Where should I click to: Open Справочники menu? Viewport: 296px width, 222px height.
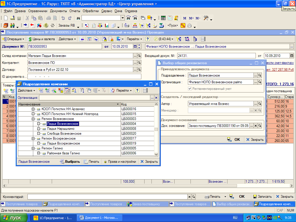click(38, 11)
